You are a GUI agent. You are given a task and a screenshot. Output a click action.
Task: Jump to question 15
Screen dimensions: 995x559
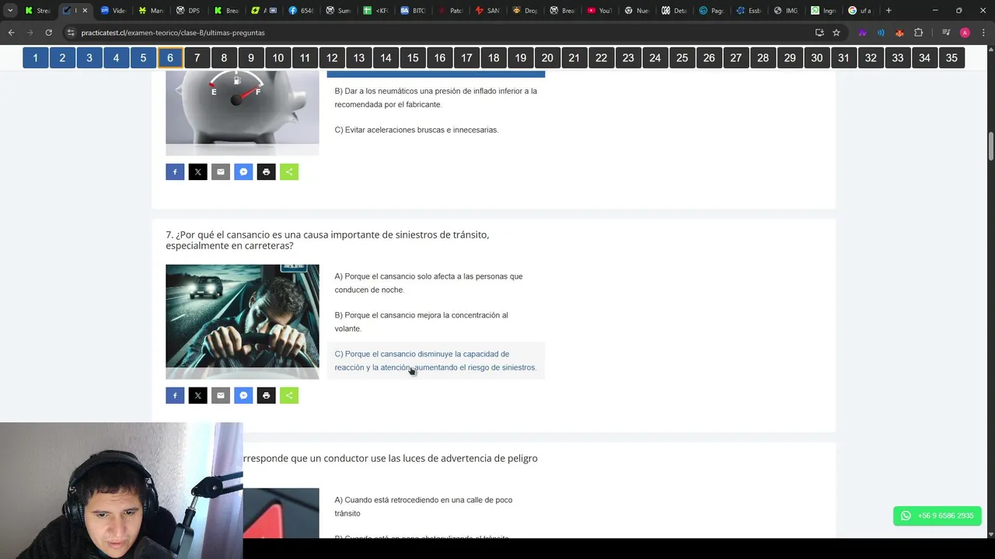pyautogui.click(x=413, y=57)
